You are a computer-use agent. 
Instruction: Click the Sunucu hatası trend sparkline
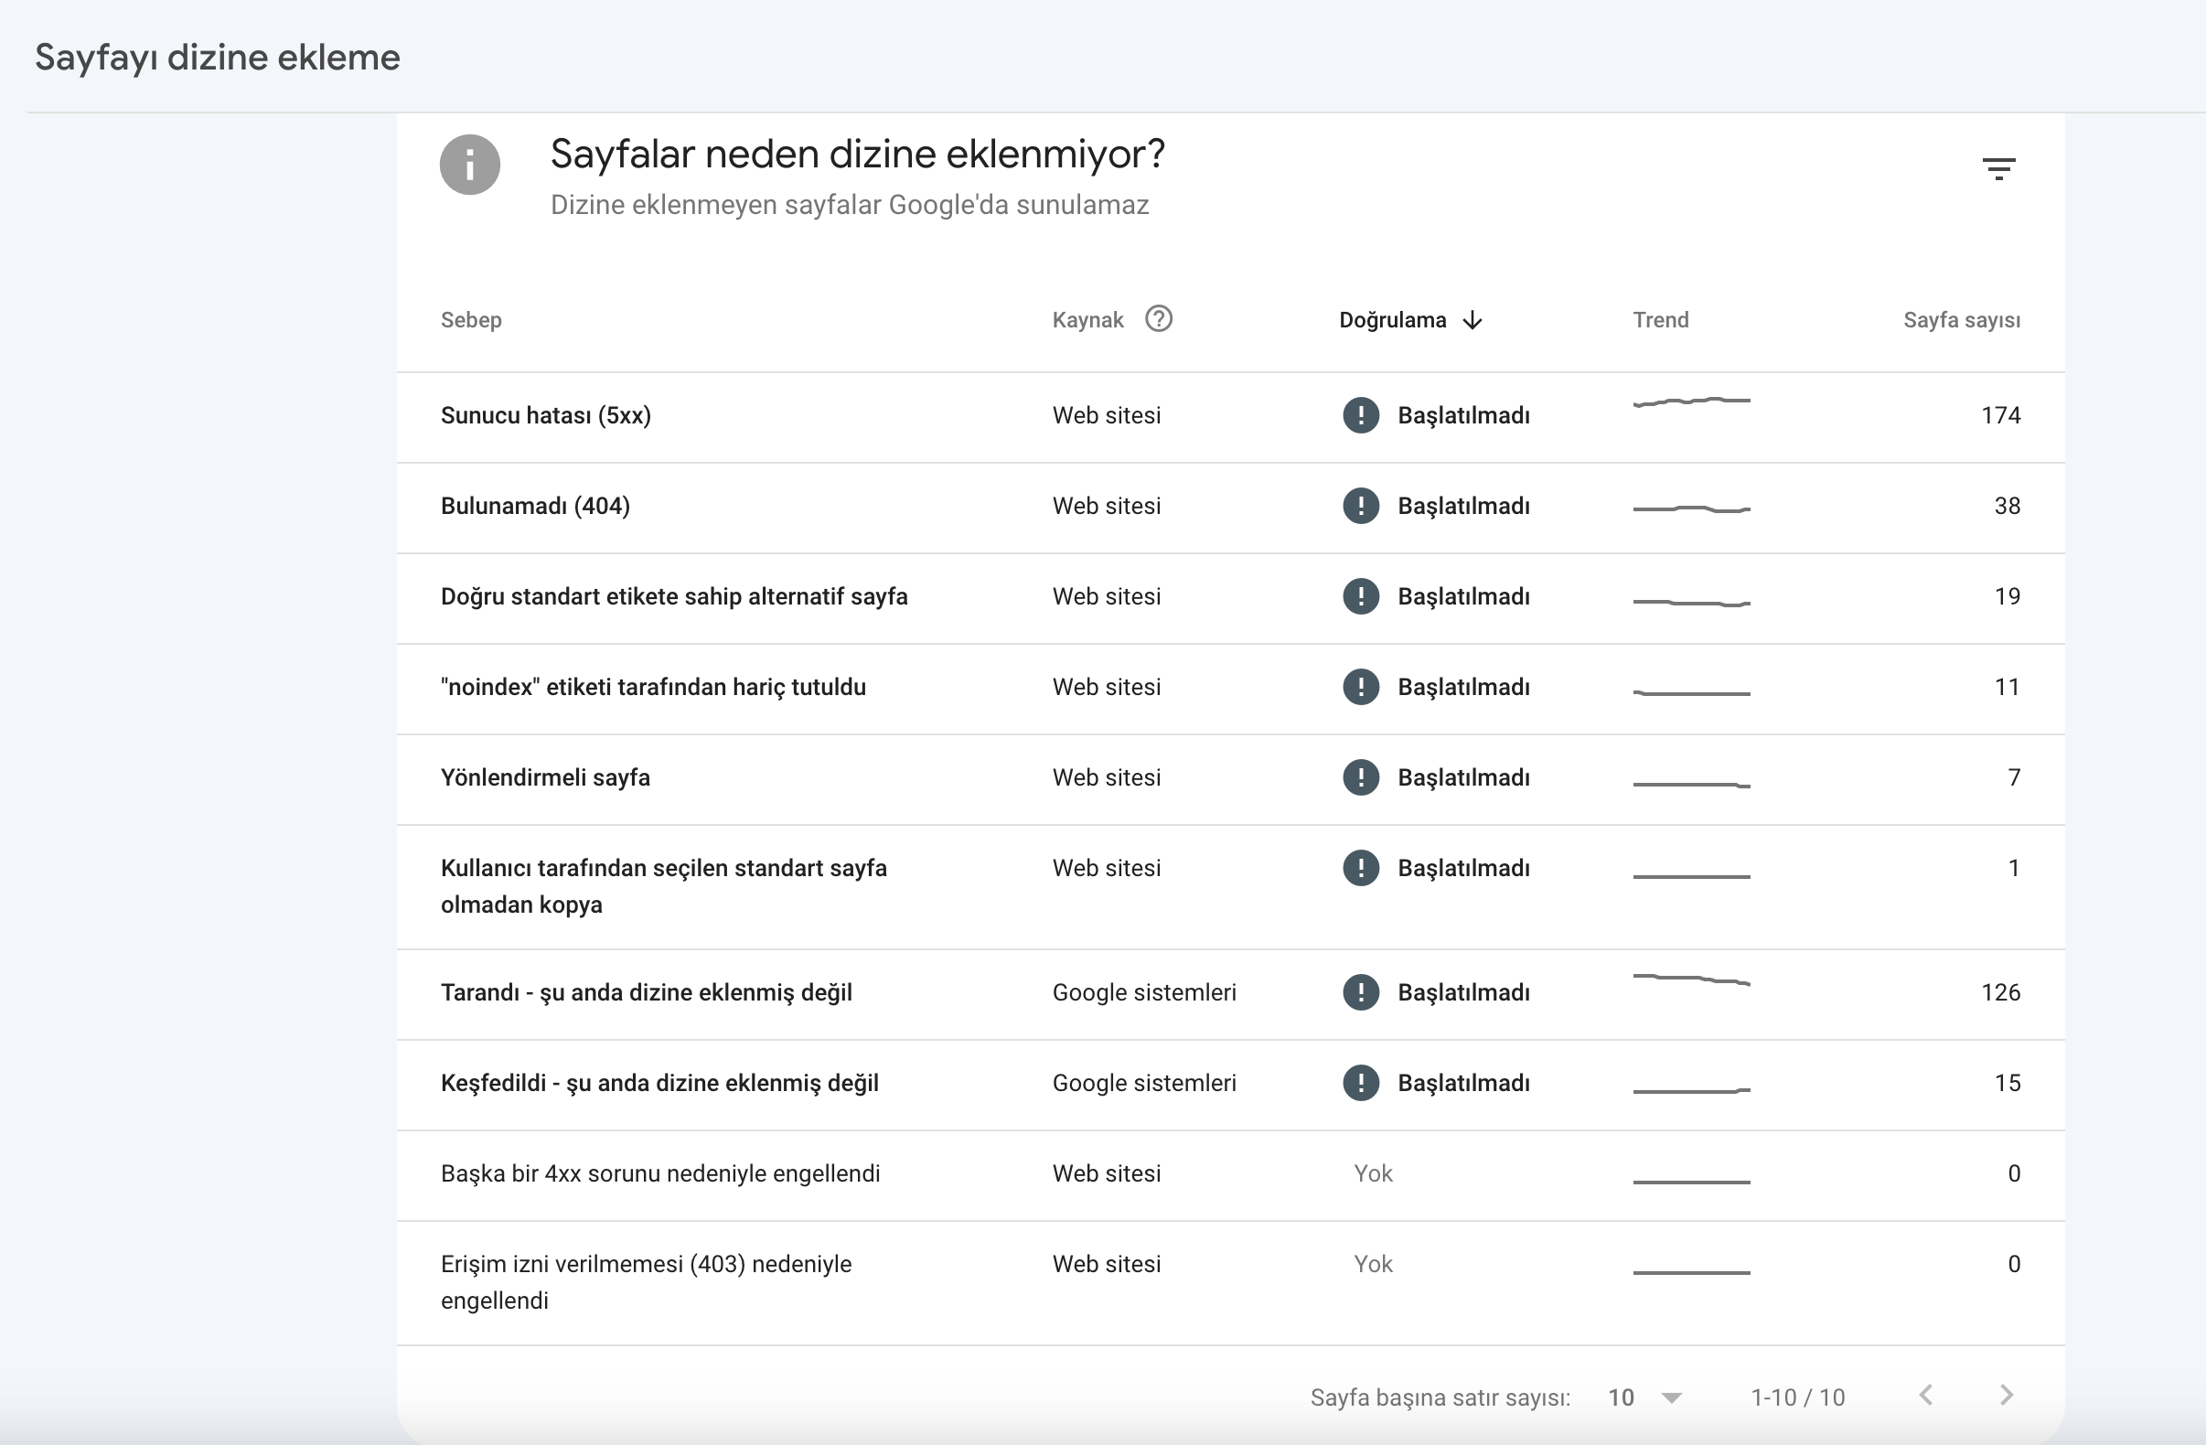[1692, 401]
